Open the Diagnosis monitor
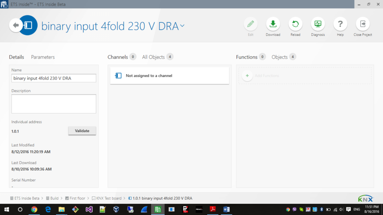The image size is (383, 215). tap(318, 24)
